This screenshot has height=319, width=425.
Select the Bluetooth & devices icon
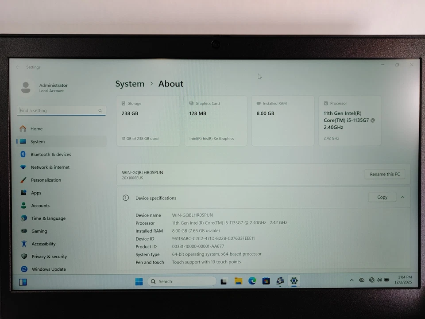coord(23,154)
